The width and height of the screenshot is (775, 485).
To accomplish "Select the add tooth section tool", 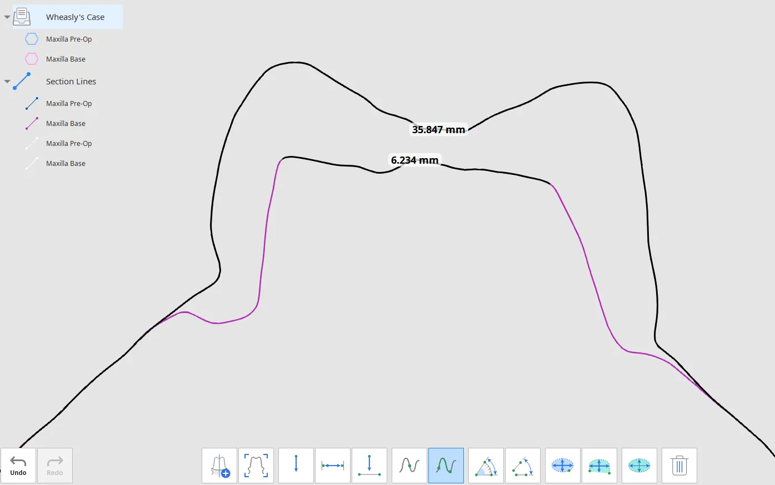I will tap(219, 466).
